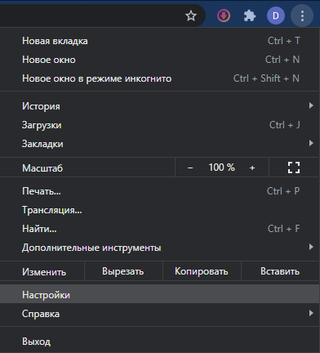Viewport: 320px width, 353px height.
Task: Choose Выход to quit Chrome
Action: point(160,342)
